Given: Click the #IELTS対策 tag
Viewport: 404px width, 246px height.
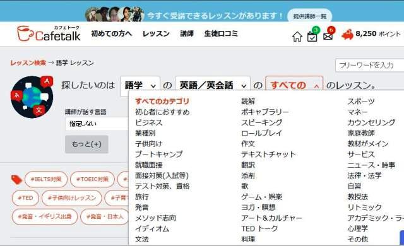Looking at the screenshot, I should 46,179.
